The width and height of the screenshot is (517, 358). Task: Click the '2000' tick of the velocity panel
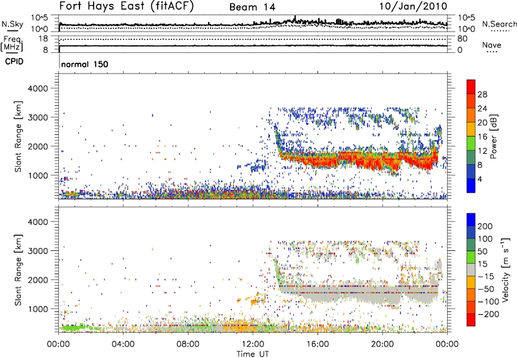coord(38,280)
